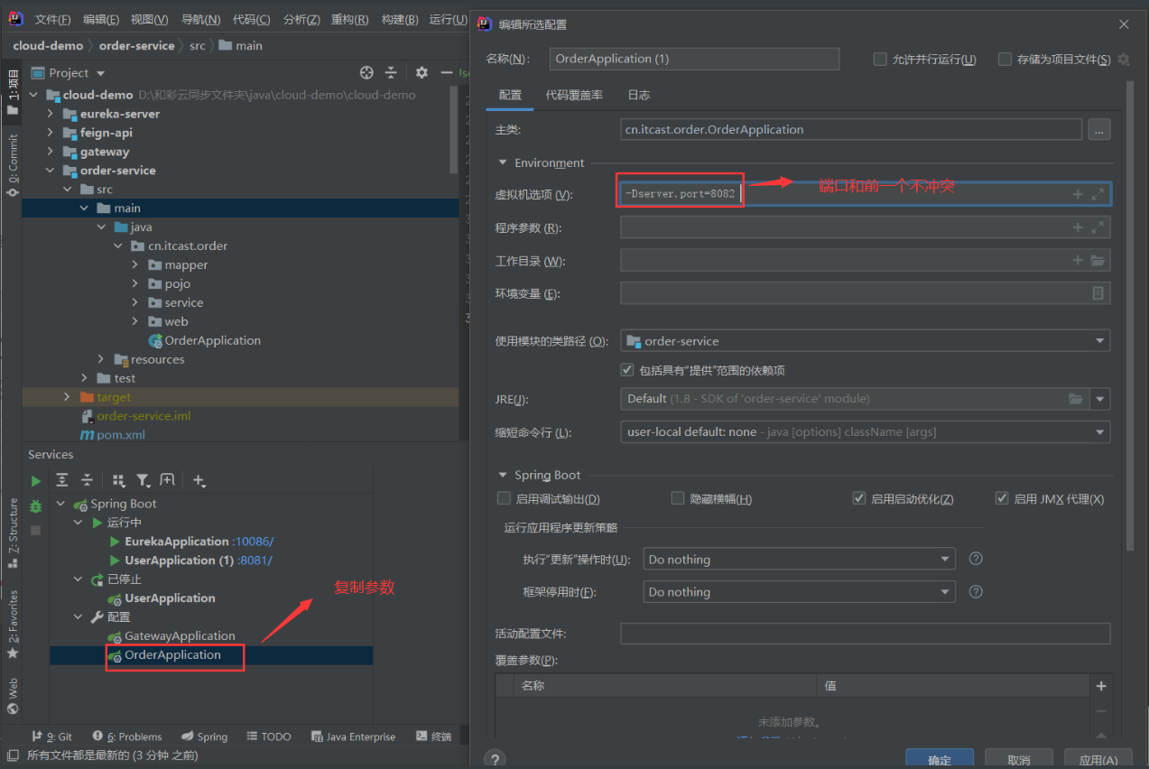Image resolution: width=1149 pixels, height=769 pixels.
Task: Open the 9: Git tool window
Action: 51,737
